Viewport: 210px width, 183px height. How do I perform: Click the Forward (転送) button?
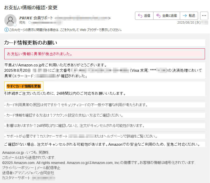point(189,16)
